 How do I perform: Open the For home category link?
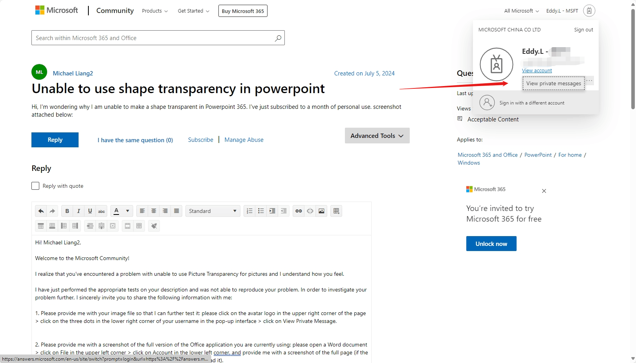point(570,155)
